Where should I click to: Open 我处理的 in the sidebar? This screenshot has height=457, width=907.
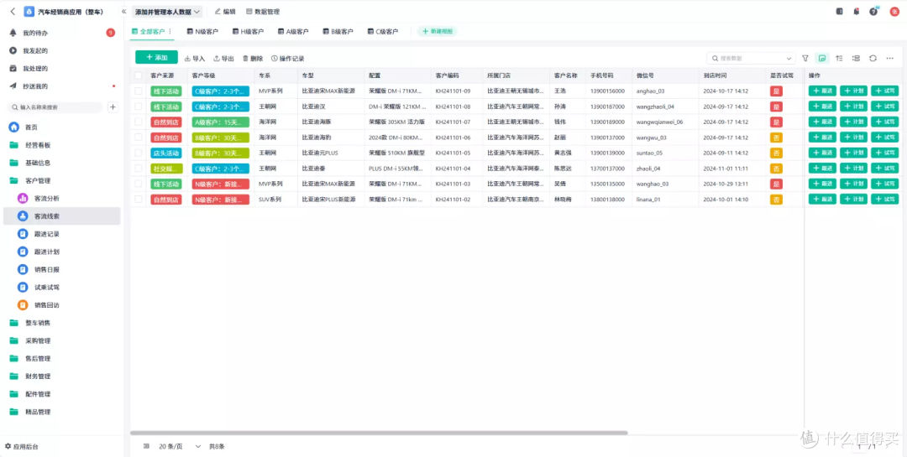[x=34, y=68]
